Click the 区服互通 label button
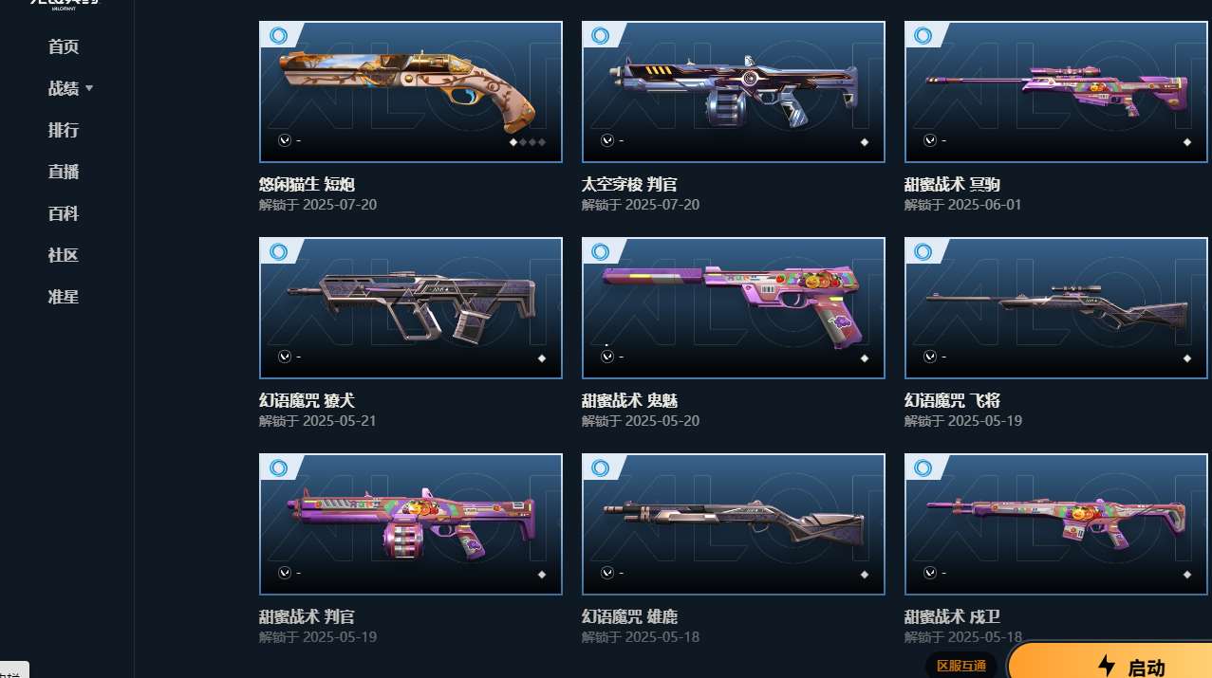 pos(961,666)
